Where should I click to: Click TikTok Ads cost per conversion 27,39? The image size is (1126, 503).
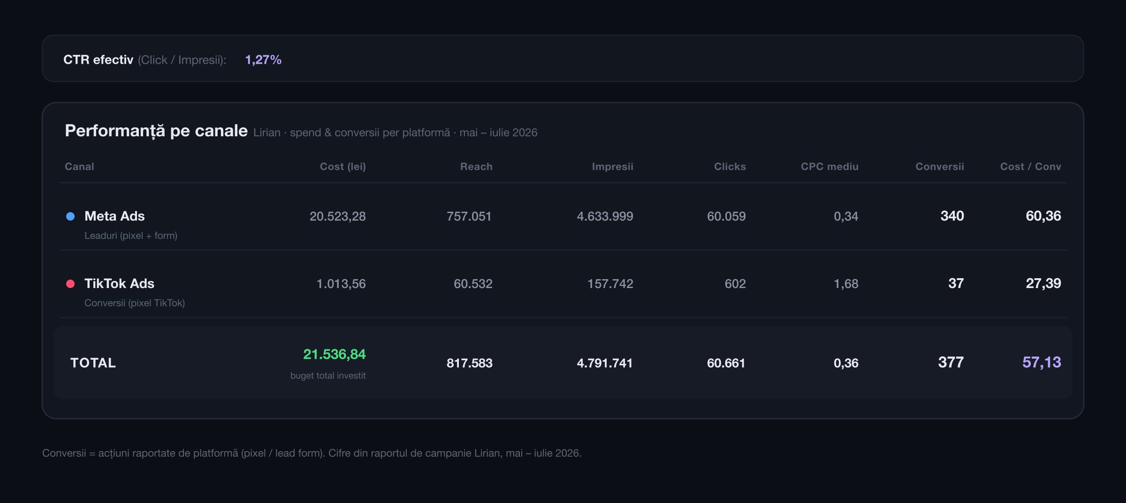[1043, 283]
